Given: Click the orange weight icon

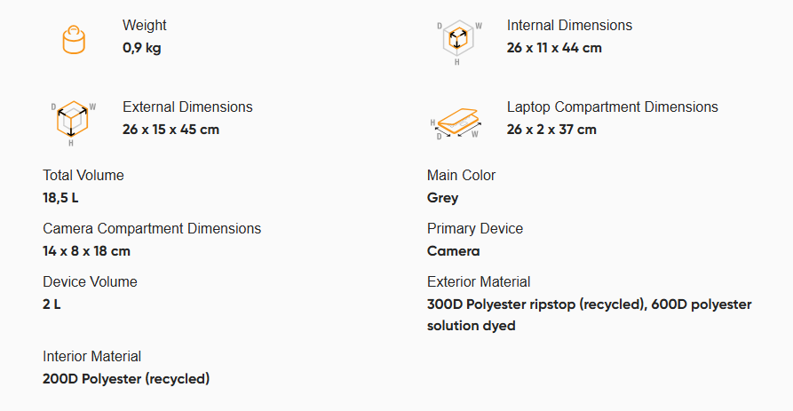Looking at the screenshot, I should click(74, 39).
